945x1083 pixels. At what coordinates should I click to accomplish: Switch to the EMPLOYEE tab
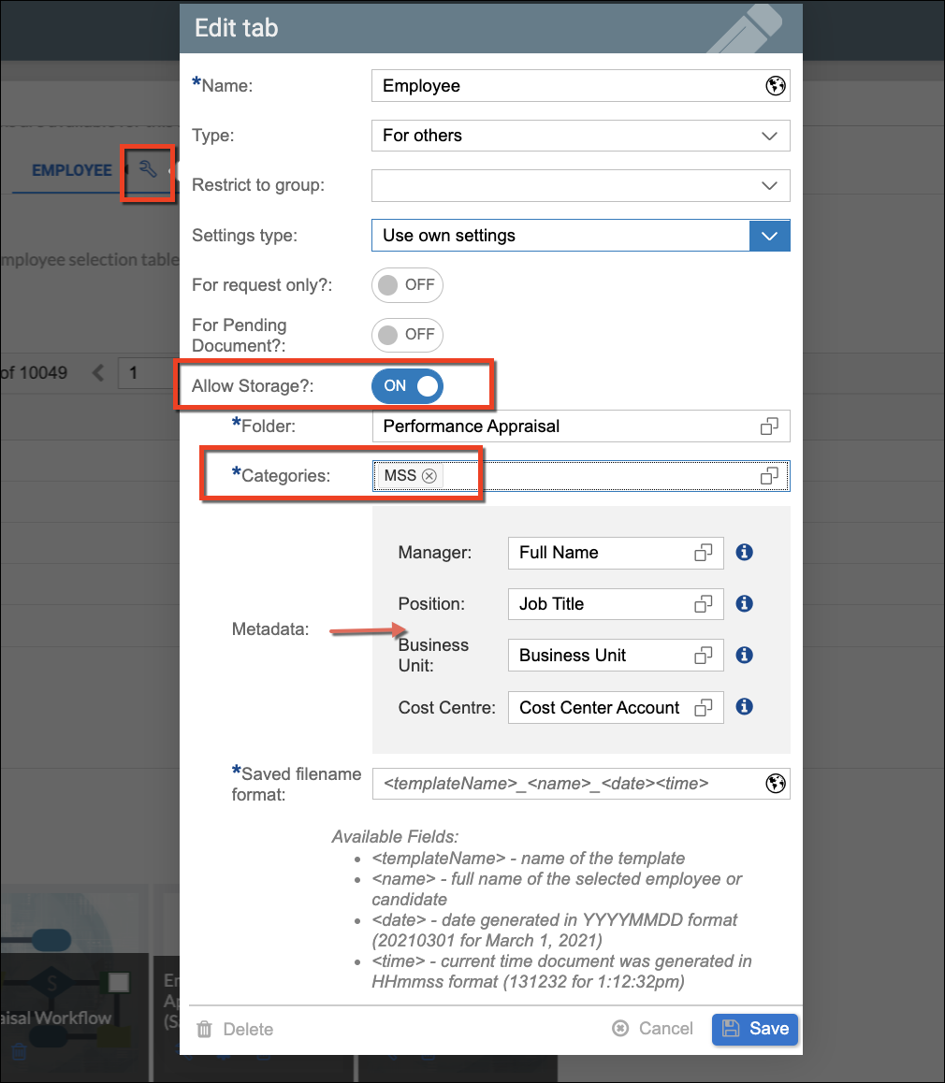pos(71,170)
